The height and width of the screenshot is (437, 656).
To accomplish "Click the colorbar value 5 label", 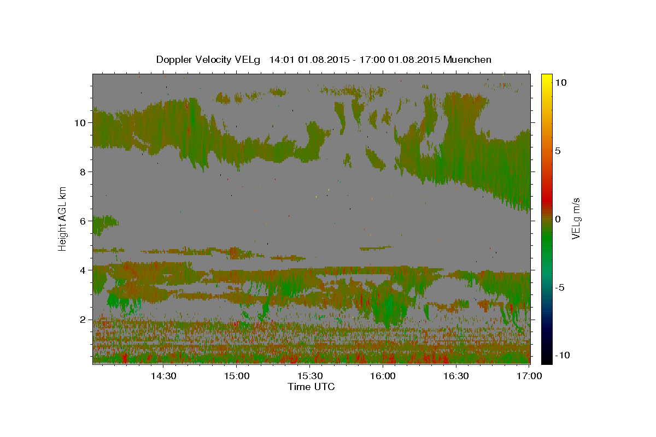I will tap(558, 150).
